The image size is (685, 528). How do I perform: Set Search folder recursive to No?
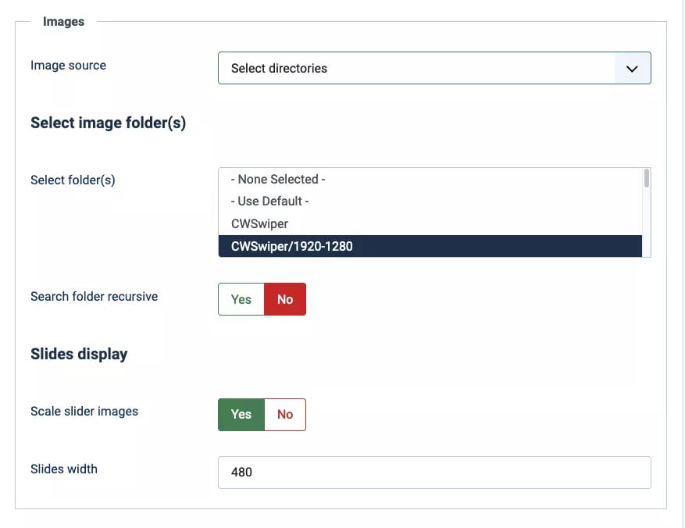285,300
